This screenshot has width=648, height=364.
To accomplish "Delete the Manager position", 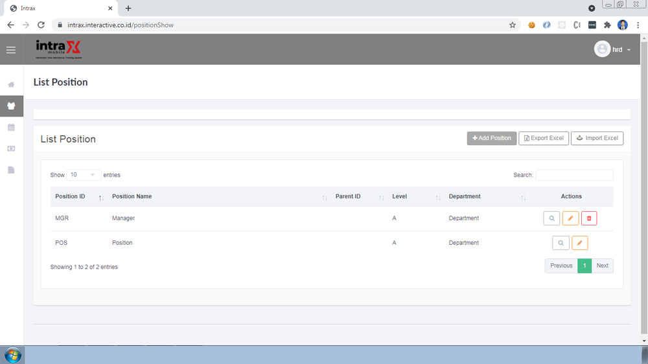I will 589,218.
